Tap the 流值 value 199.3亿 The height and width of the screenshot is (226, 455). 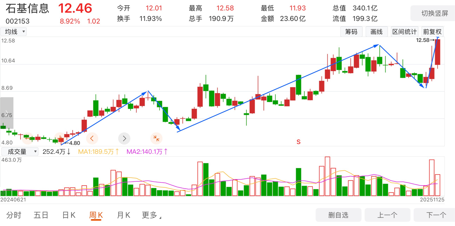365,19
